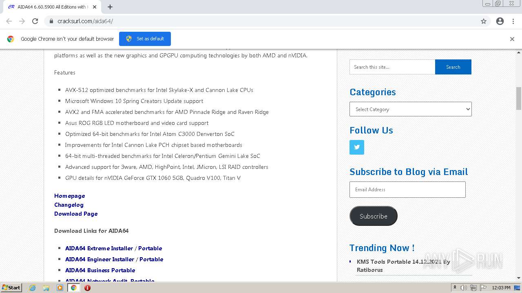Click the vertical page scrollbar thumb
This screenshot has height=293, width=522.
click(x=519, y=98)
